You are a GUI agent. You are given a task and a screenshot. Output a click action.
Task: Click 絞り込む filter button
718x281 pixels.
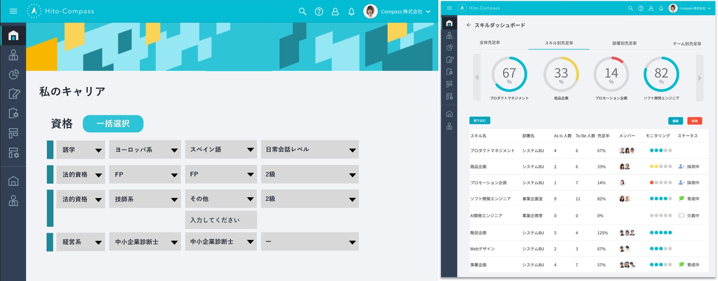[x=480, y=120]
